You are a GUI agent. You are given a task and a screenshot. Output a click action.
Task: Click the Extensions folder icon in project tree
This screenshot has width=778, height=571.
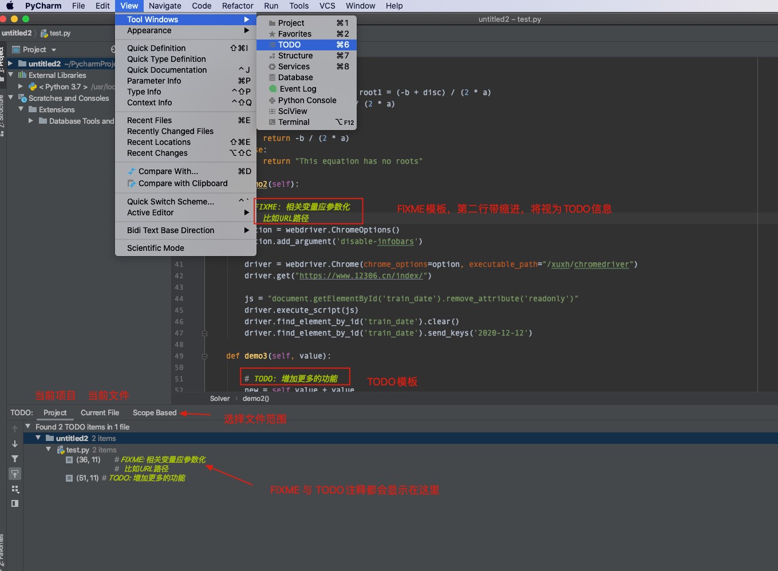(33, 109)
